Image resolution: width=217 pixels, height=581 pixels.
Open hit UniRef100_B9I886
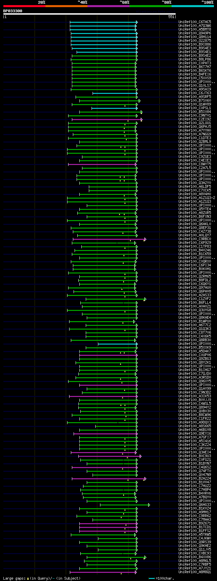point(195,45)
